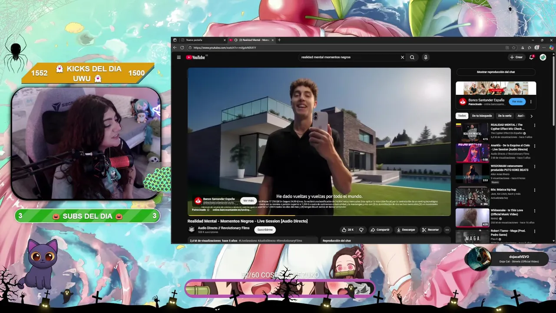Open Mix Música hip hop thumbnail

[x=473, y=196]
